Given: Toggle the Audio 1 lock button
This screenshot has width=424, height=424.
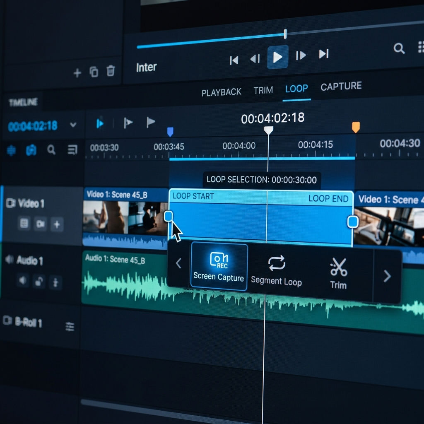Looking at the screenshot, I should [x=39, y=282].
